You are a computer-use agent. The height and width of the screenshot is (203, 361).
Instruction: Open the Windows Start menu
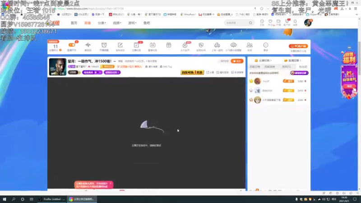(5, 199)
